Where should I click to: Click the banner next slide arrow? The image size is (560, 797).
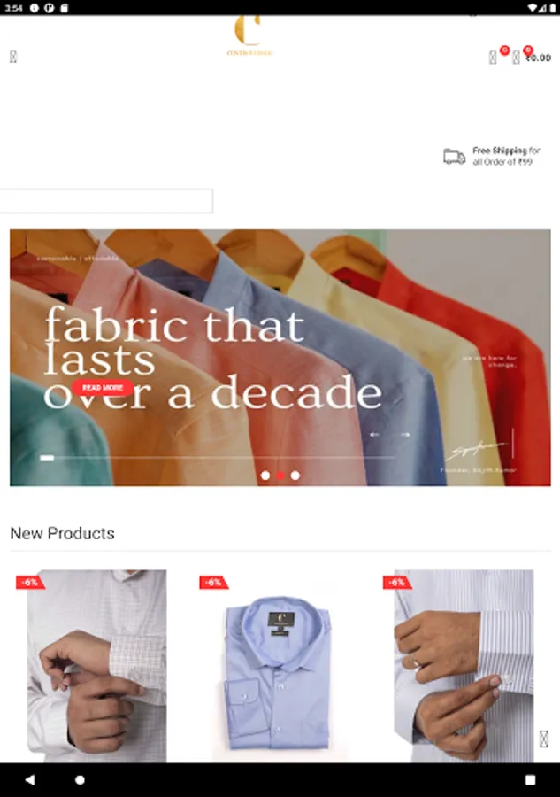click(405, 435)
